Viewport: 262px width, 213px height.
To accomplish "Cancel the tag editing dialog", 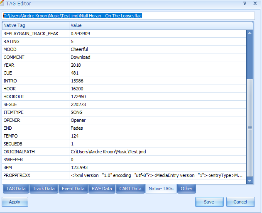I will pos(240,202).
